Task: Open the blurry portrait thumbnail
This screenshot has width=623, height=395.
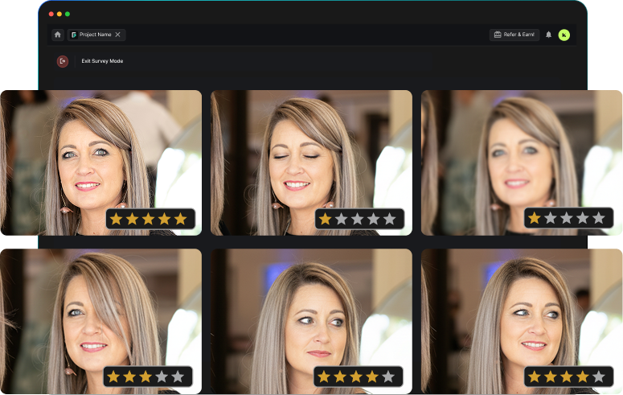Action: click(521, 153)
